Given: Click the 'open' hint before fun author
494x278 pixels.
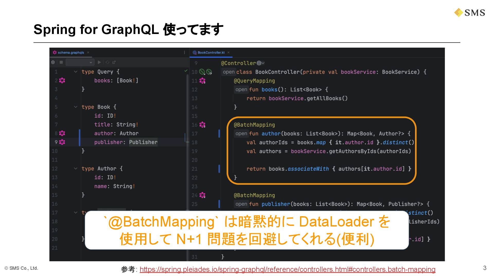Looking at the screenshot, I should coord(241,134).
